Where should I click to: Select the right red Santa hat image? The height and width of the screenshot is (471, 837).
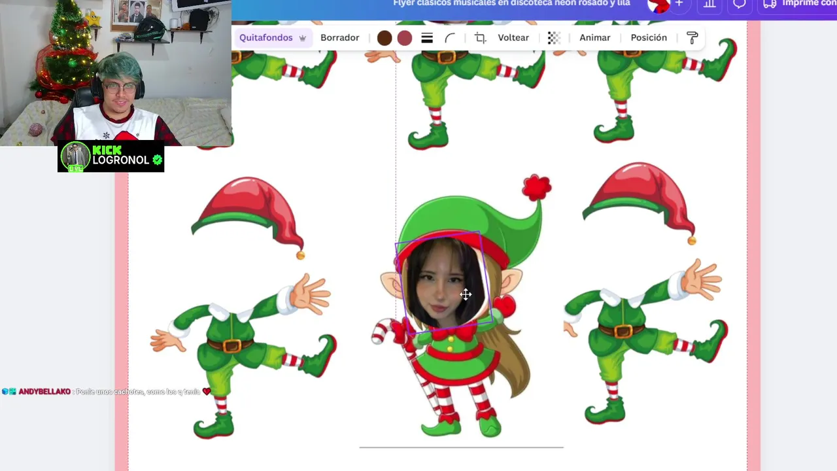(640, 204)
